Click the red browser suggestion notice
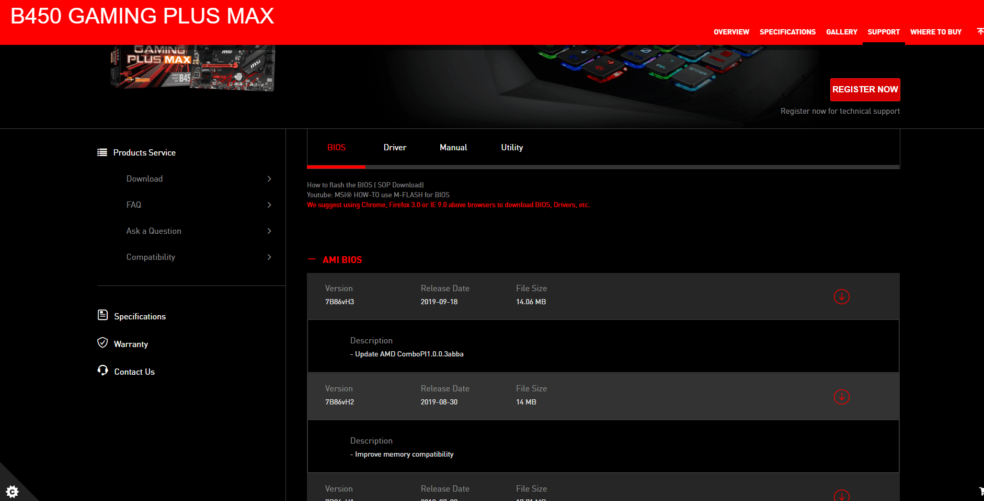Screen dimensions: 984x501 coord(448,205)
